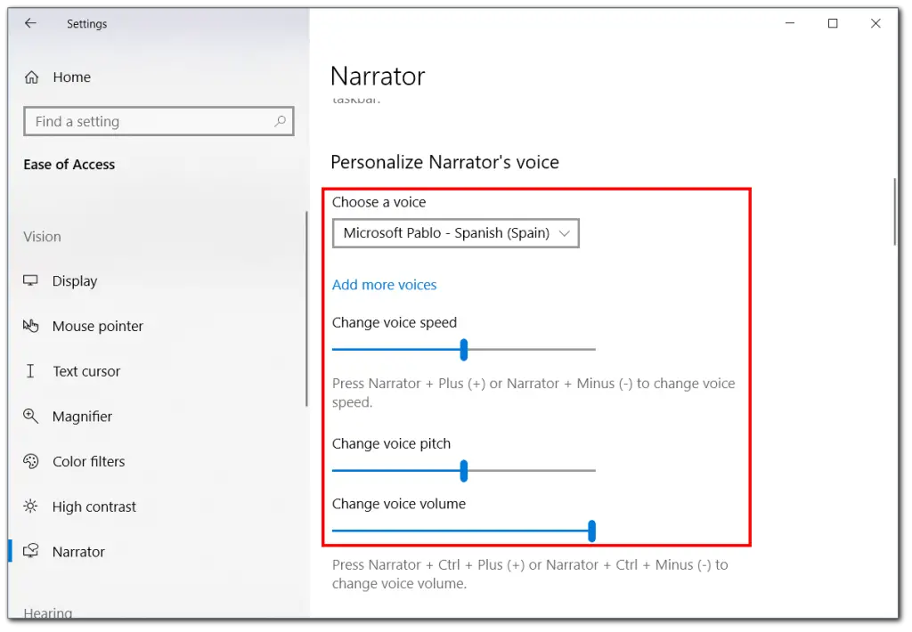Expand the Microsoft Pablo voice selector arrow

tap(564, 232)
